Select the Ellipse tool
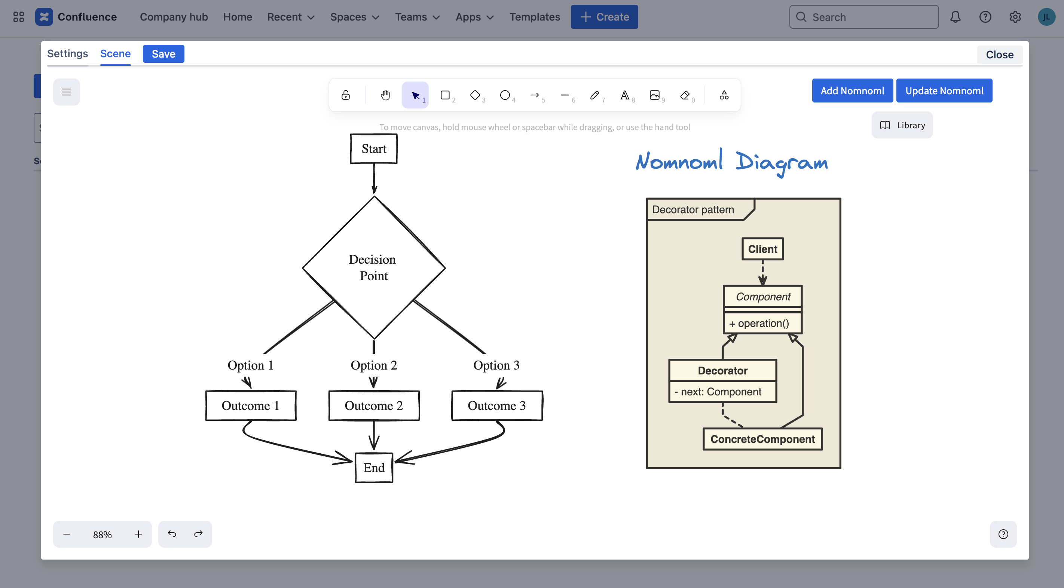 pos(505,95)
